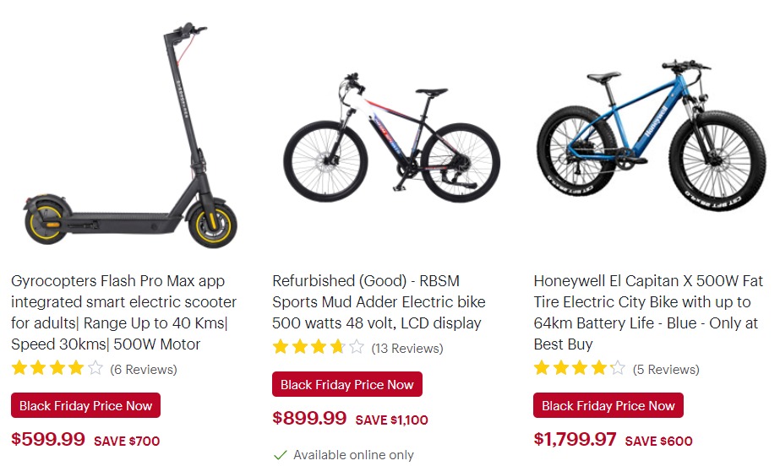The height and width of the screenshot is (466, 780).
Task: Click Black Friday Price Now badge under Honeywell bike
Action: click(x=608, y=405)
